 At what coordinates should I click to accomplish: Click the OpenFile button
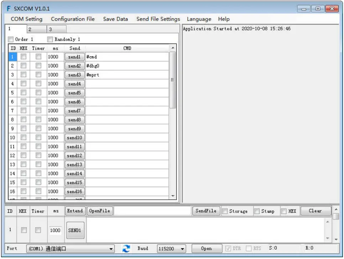click(x=99, y=211)
